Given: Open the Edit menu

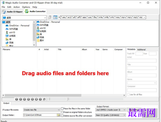Looking at the screenshot, I should coord(9,7).
